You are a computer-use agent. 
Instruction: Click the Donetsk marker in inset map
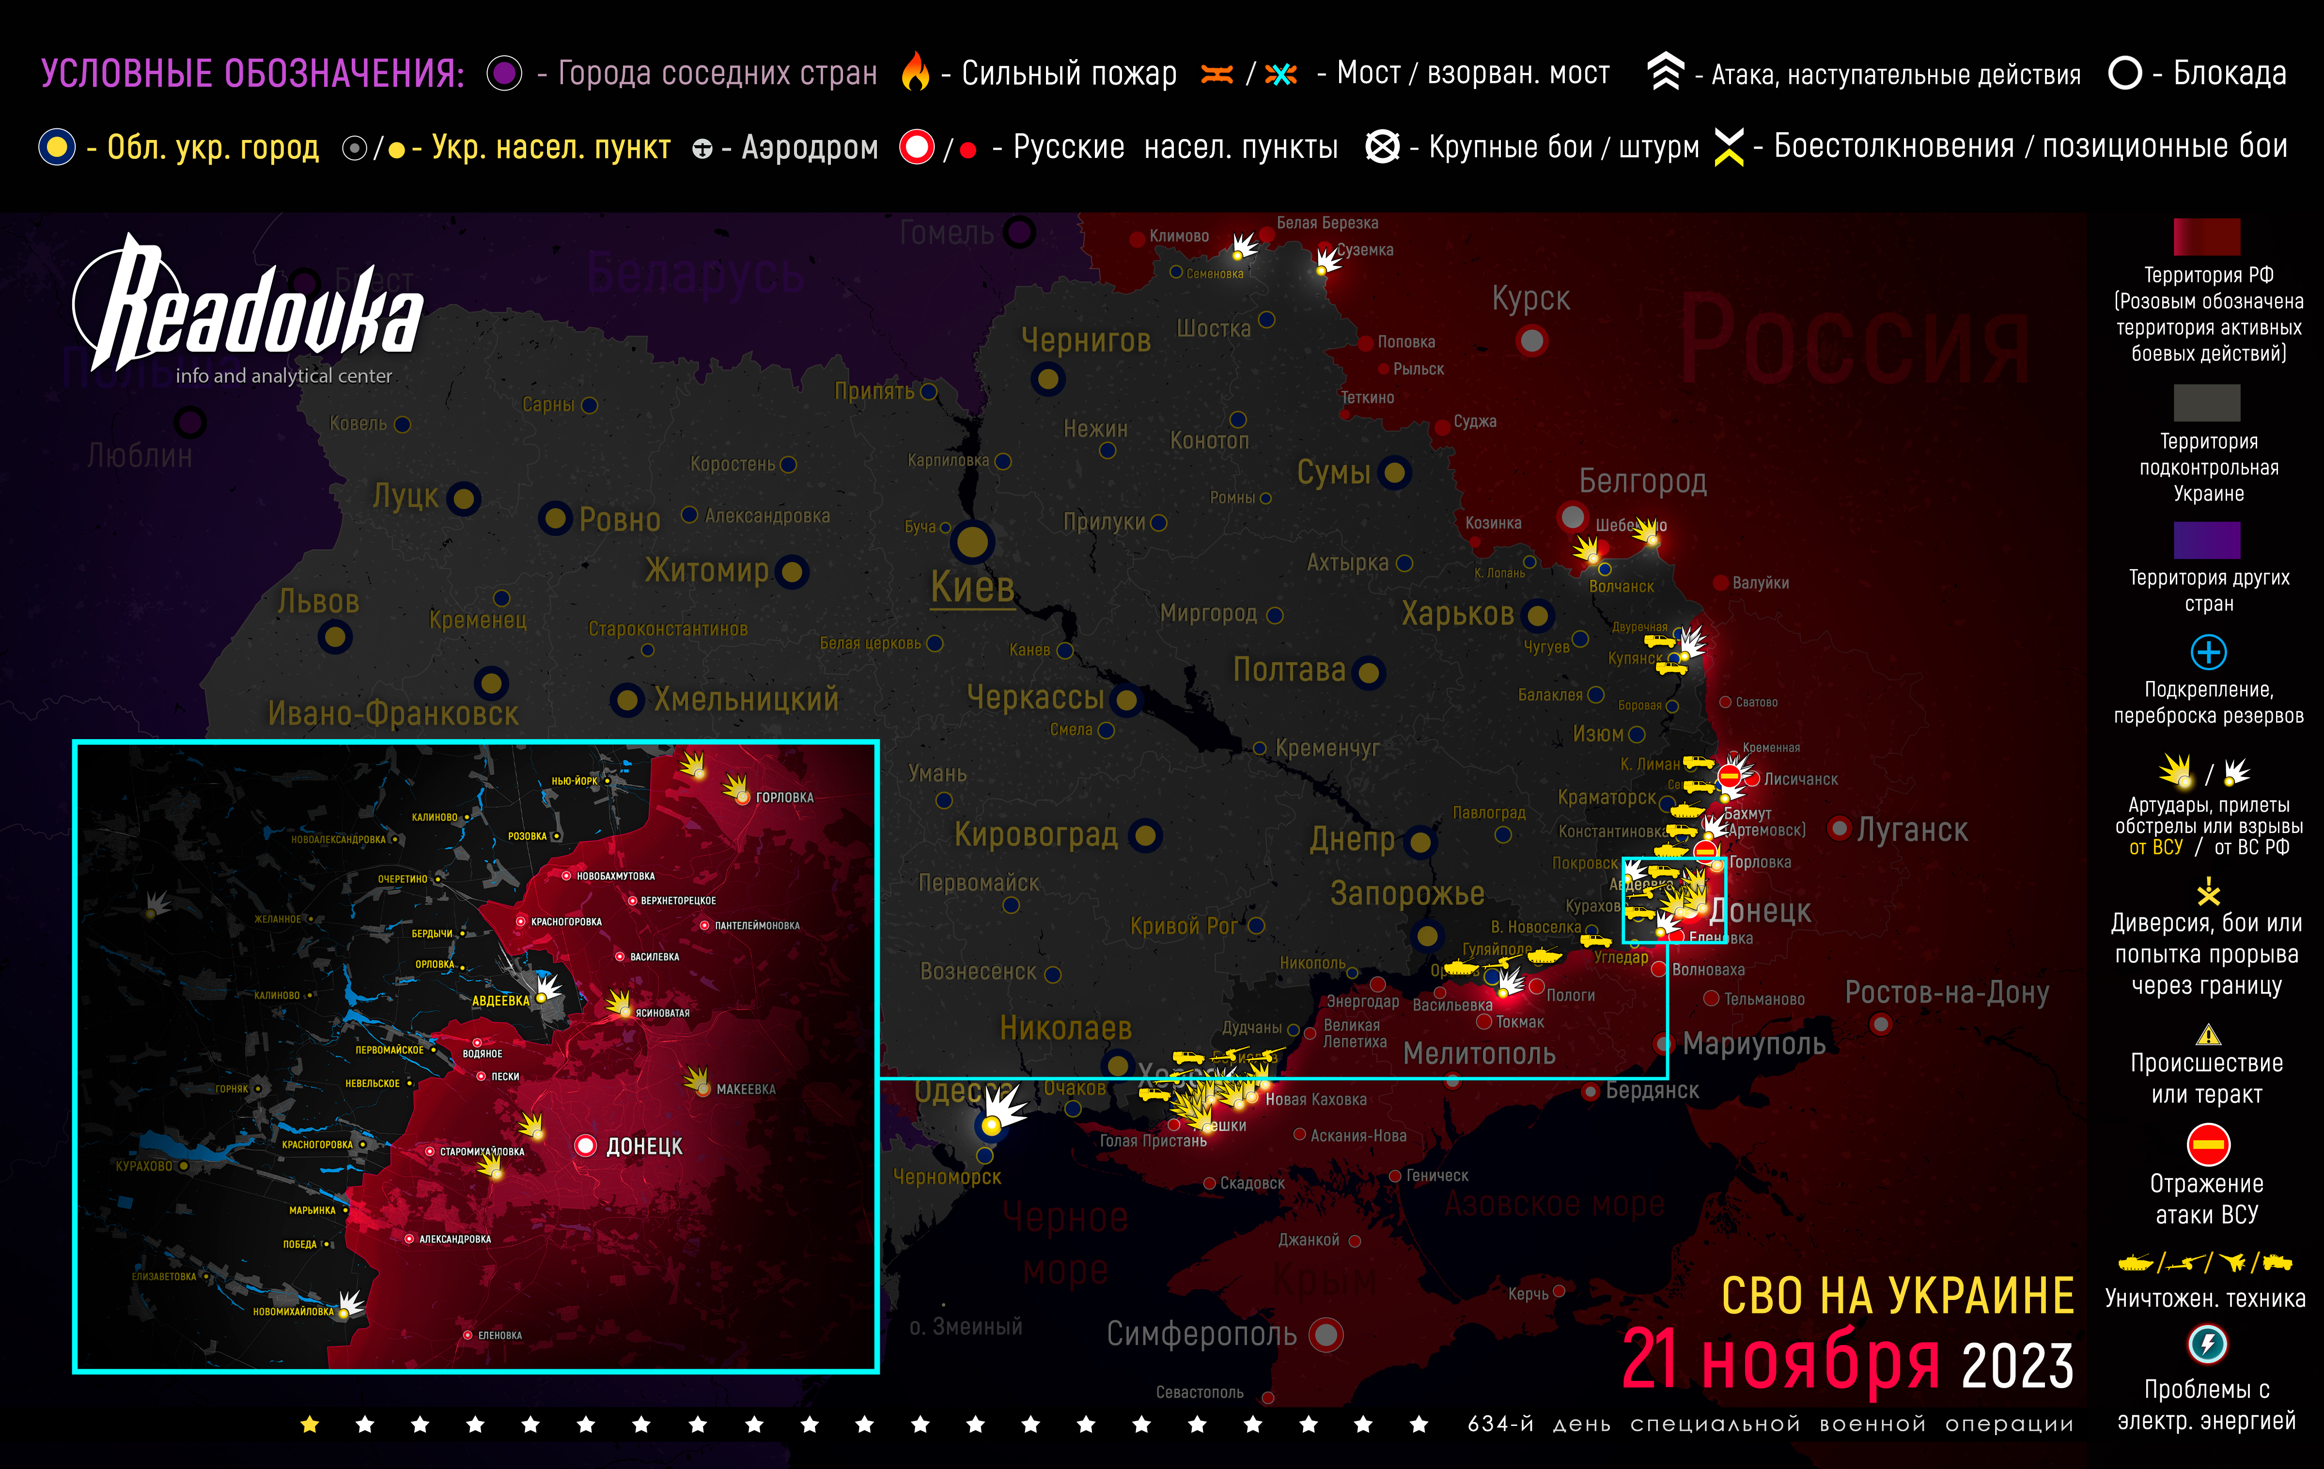tap(585, 1145)
